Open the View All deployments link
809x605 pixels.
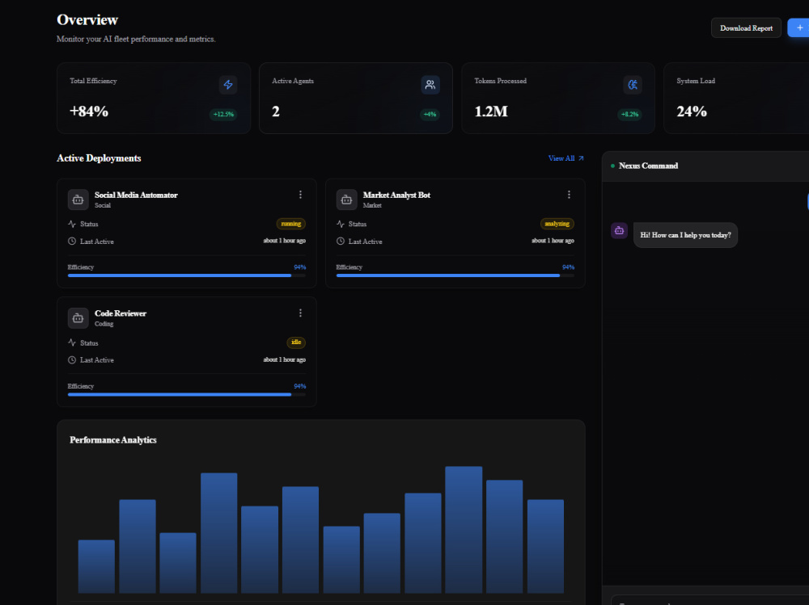(x=566, y=158)
